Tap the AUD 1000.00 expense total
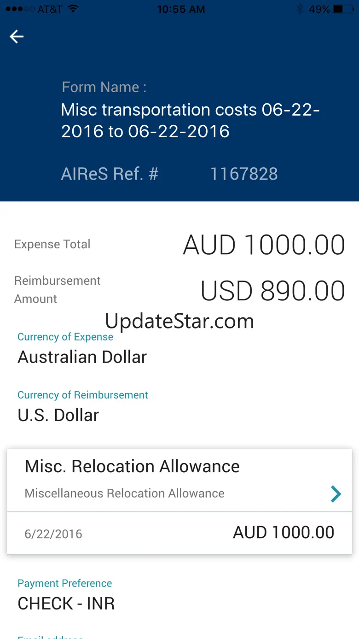This screenshot has height=639, width=359. click(x=264, y=245)
